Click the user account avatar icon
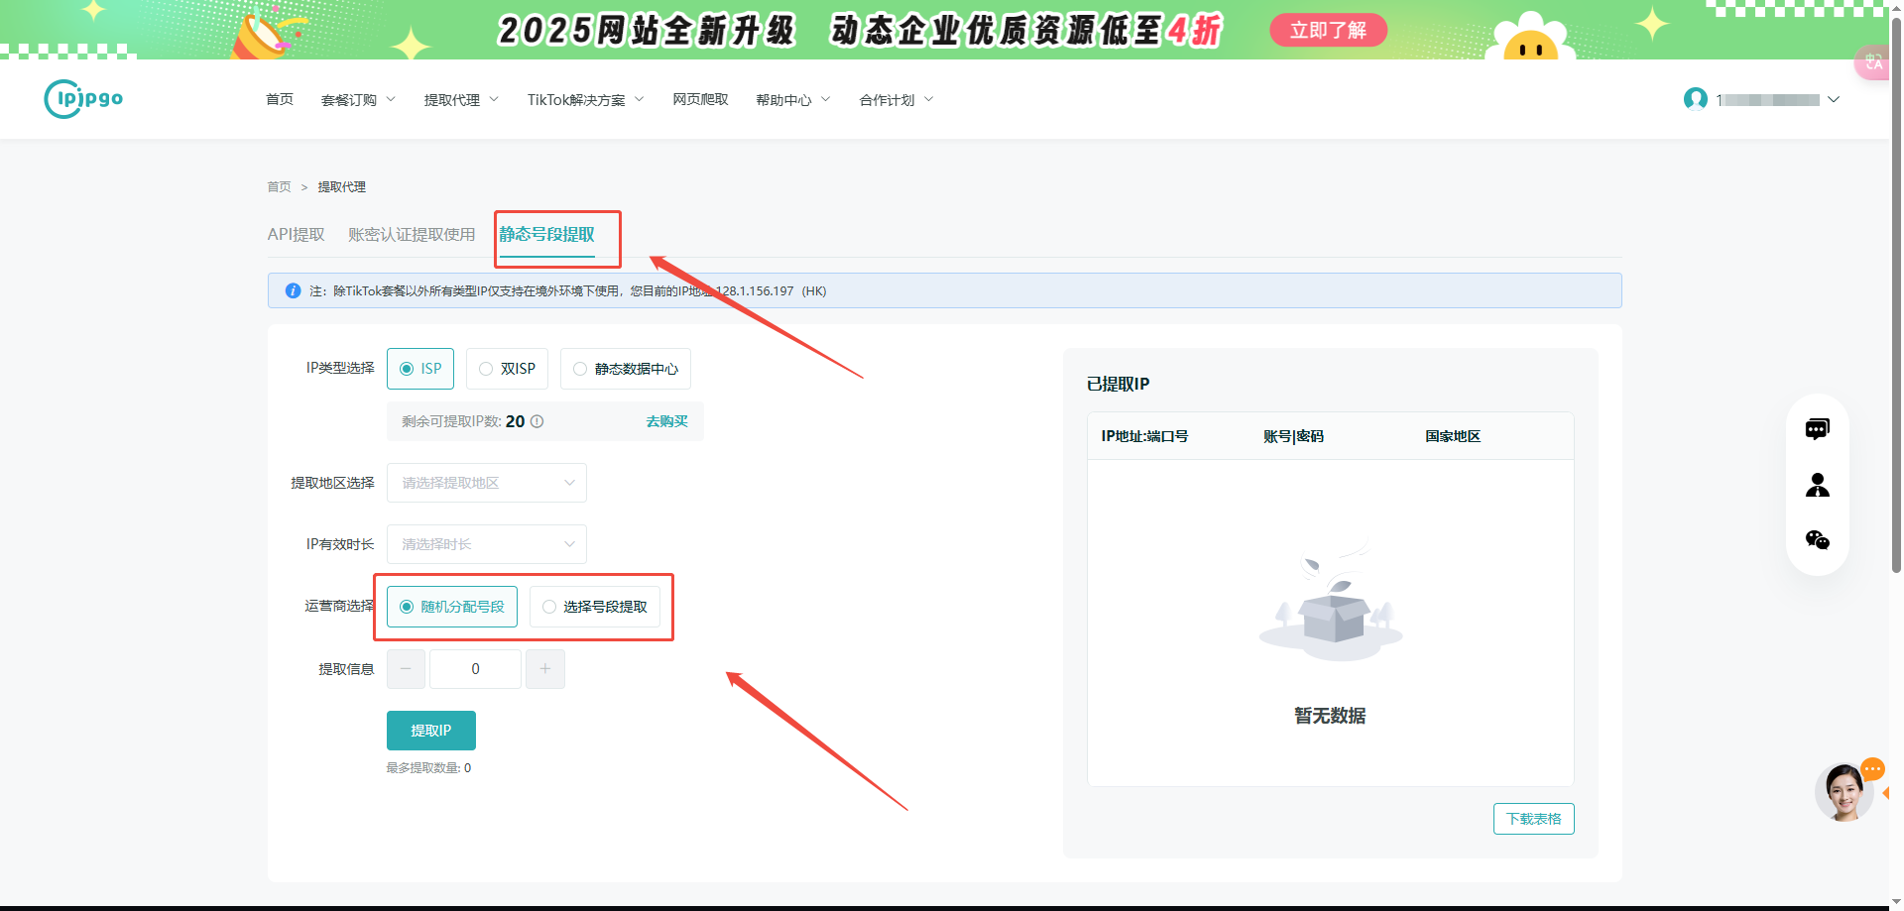Image resolution: width=1904 pixels, height=911 pixels. pos(1696,99)
